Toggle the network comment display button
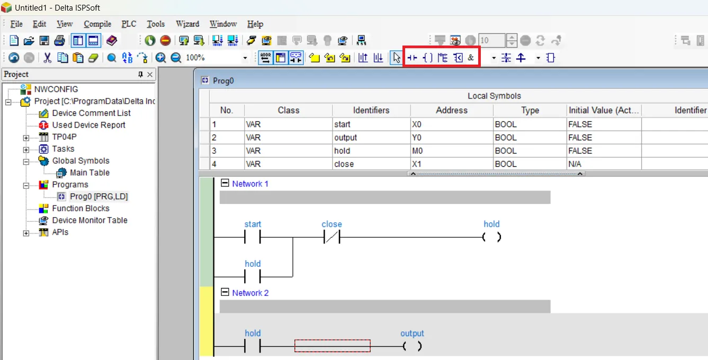 [296, 58]
